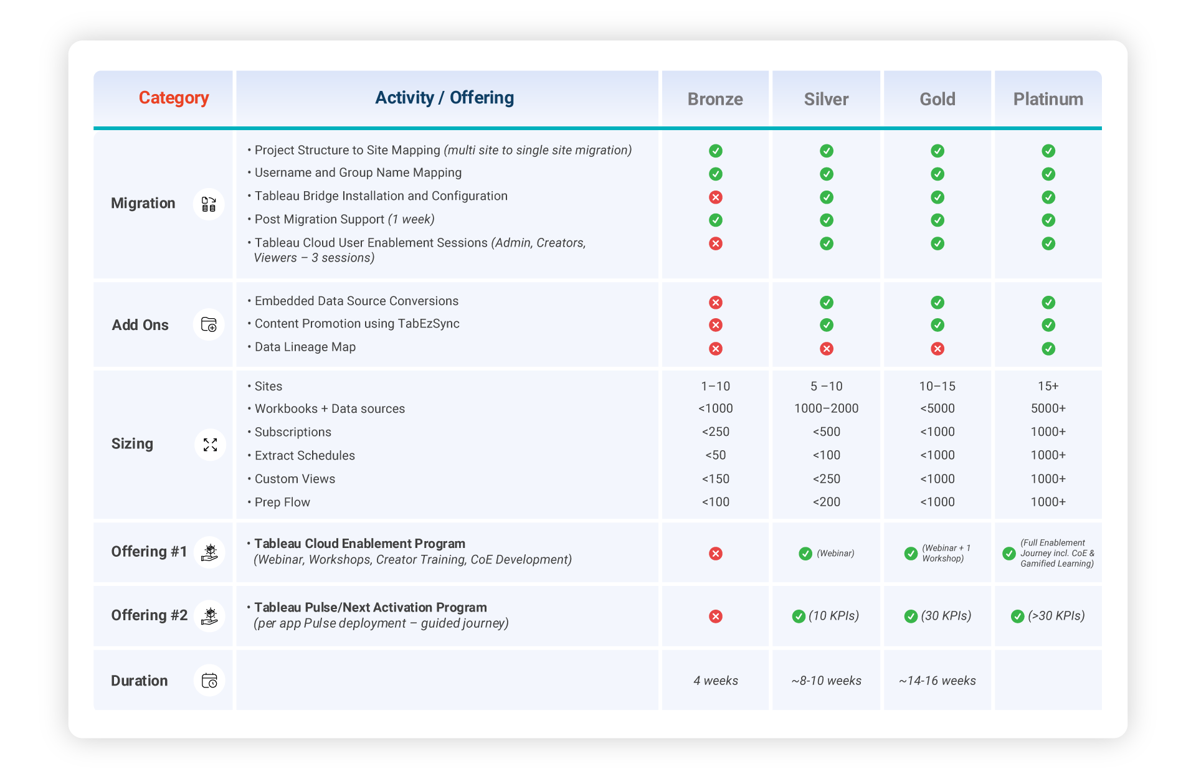Click the Category column header
This screenshot has width=1196, height=779.
174,98
